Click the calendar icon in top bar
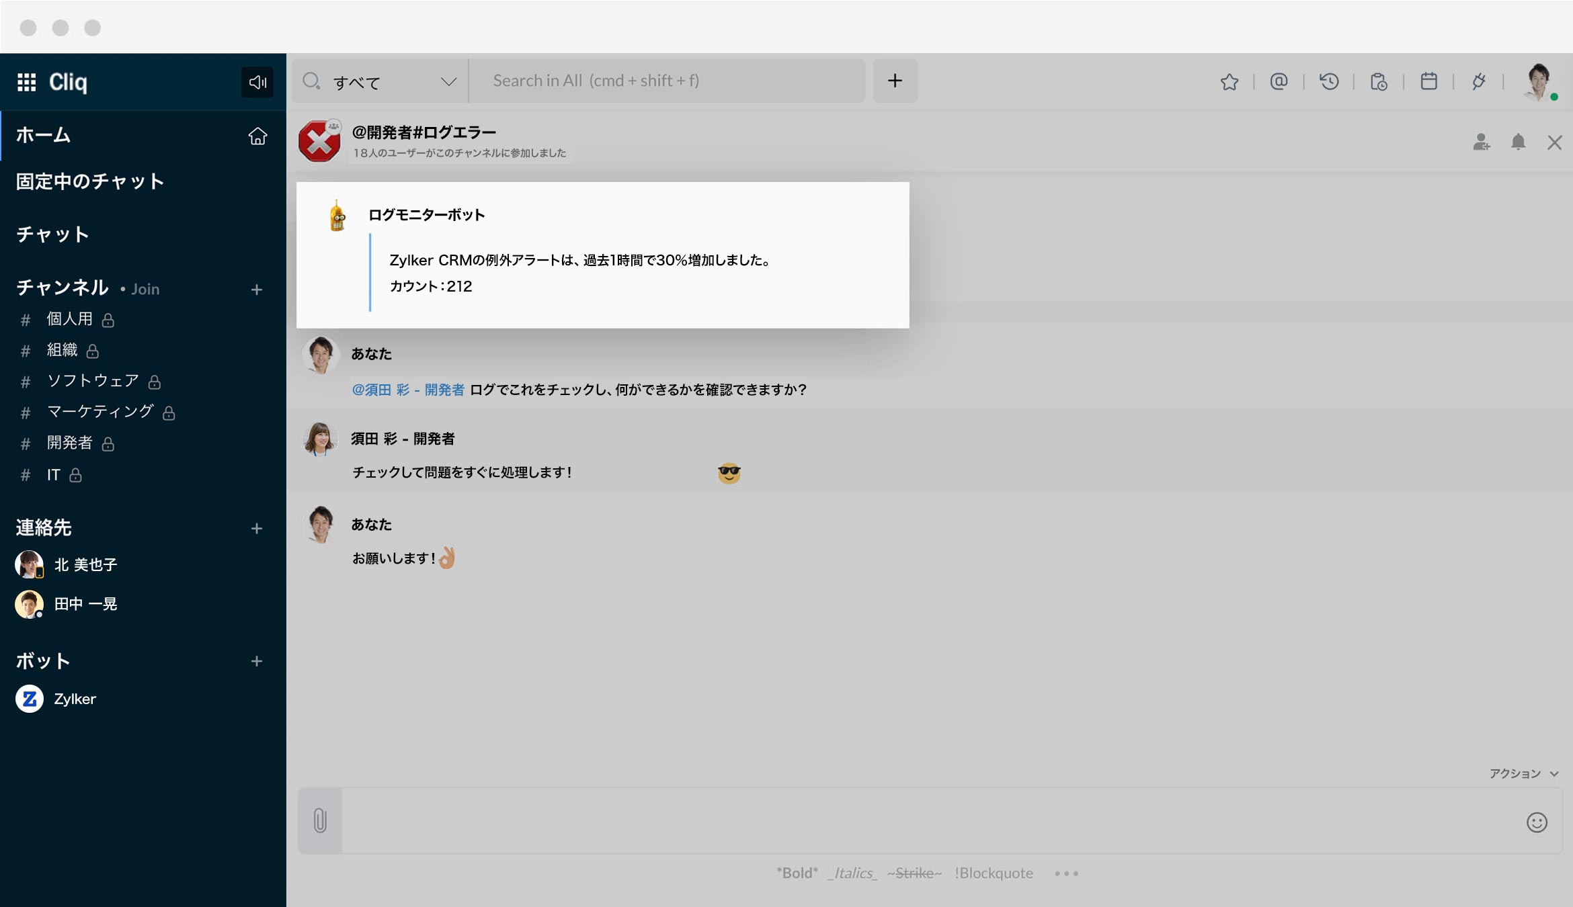The image size is (1573, 907). (x=1428, y=82)
